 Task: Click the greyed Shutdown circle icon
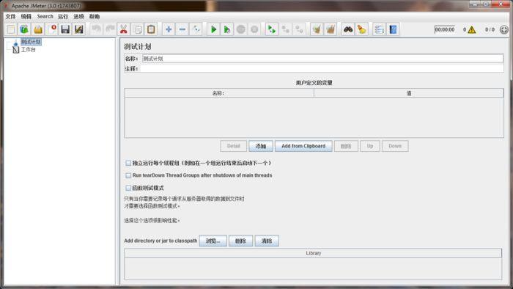pyautogui.click(x=254, y=29)
